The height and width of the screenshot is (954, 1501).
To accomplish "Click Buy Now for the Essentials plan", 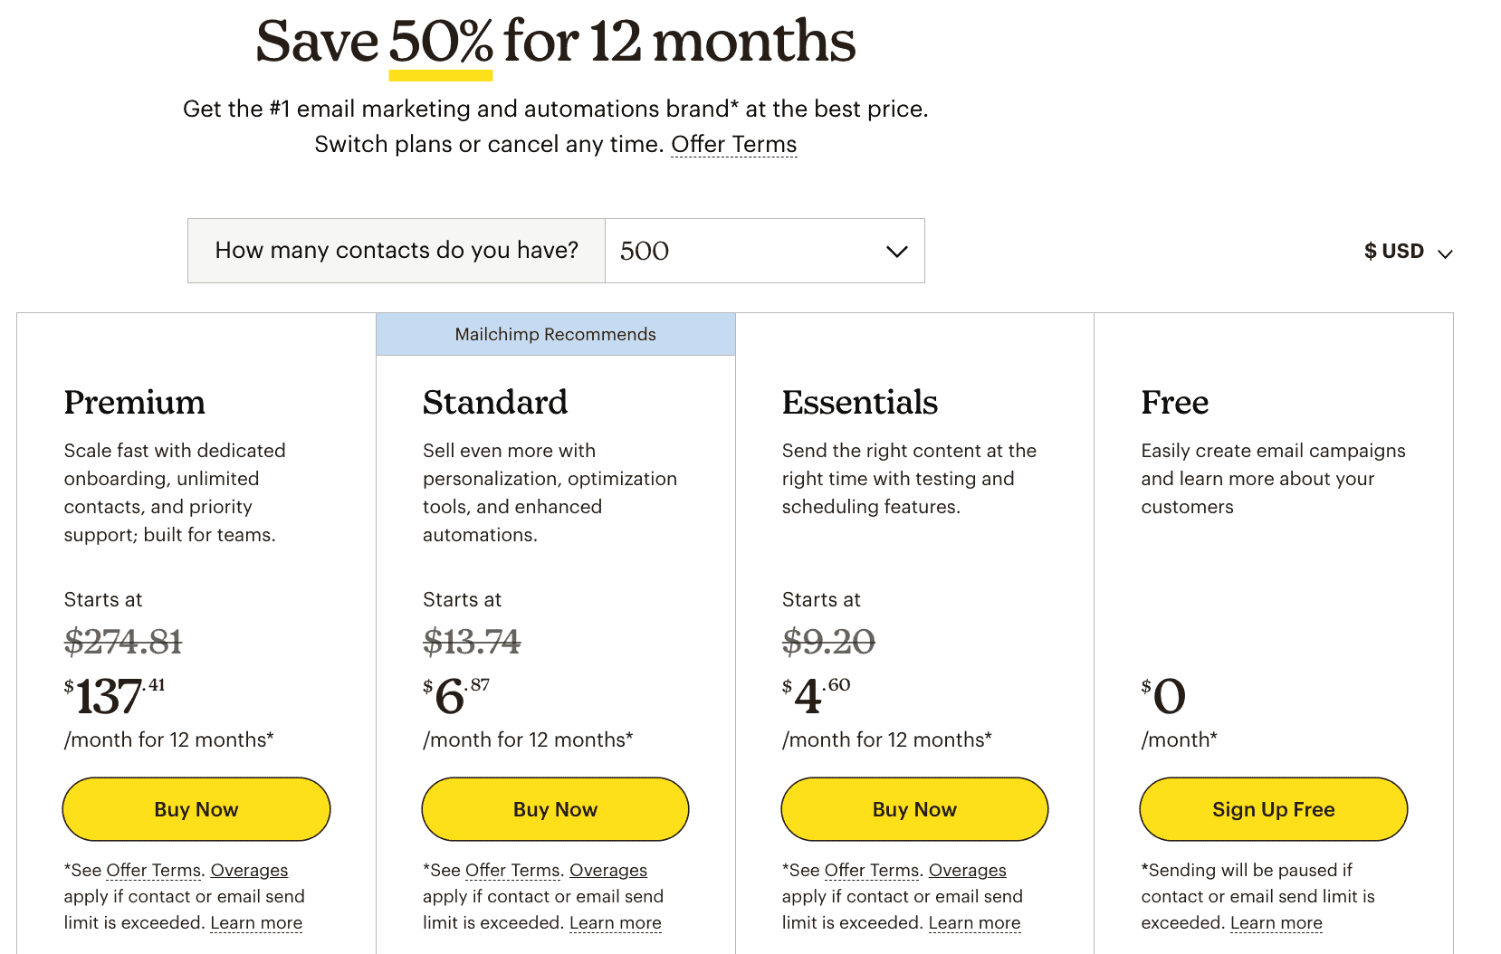I will tap(913, 808).
